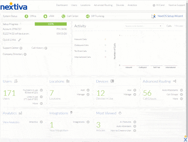Click the Inbound Calls count row
188x142 pixels.
coord(90,39)
